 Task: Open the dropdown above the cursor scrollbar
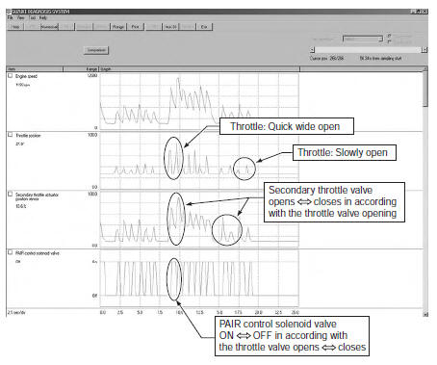[x=363, y=39]
